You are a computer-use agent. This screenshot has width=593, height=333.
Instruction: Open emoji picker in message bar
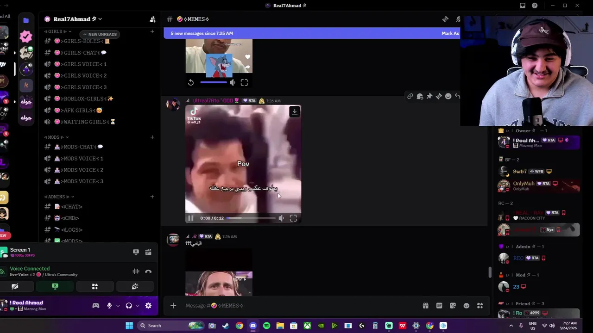(467, 306)
